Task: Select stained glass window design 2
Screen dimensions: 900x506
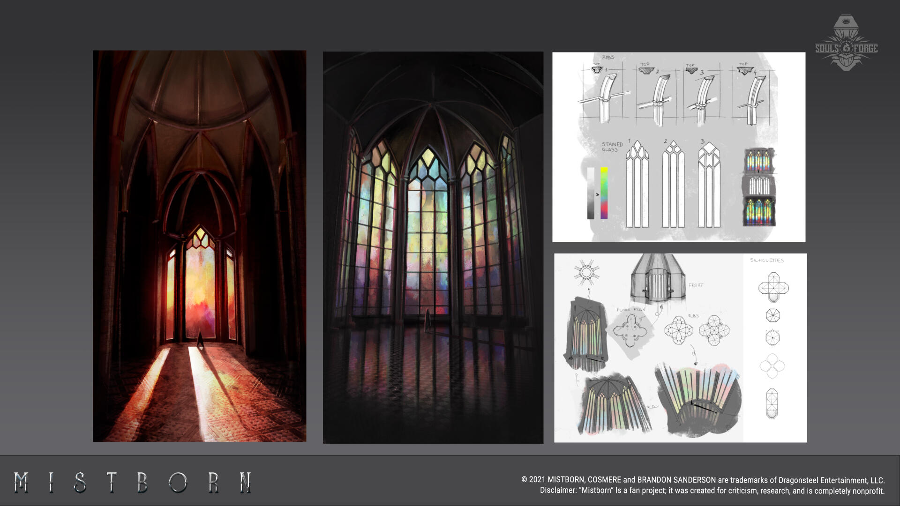Action: click(674, 185)
